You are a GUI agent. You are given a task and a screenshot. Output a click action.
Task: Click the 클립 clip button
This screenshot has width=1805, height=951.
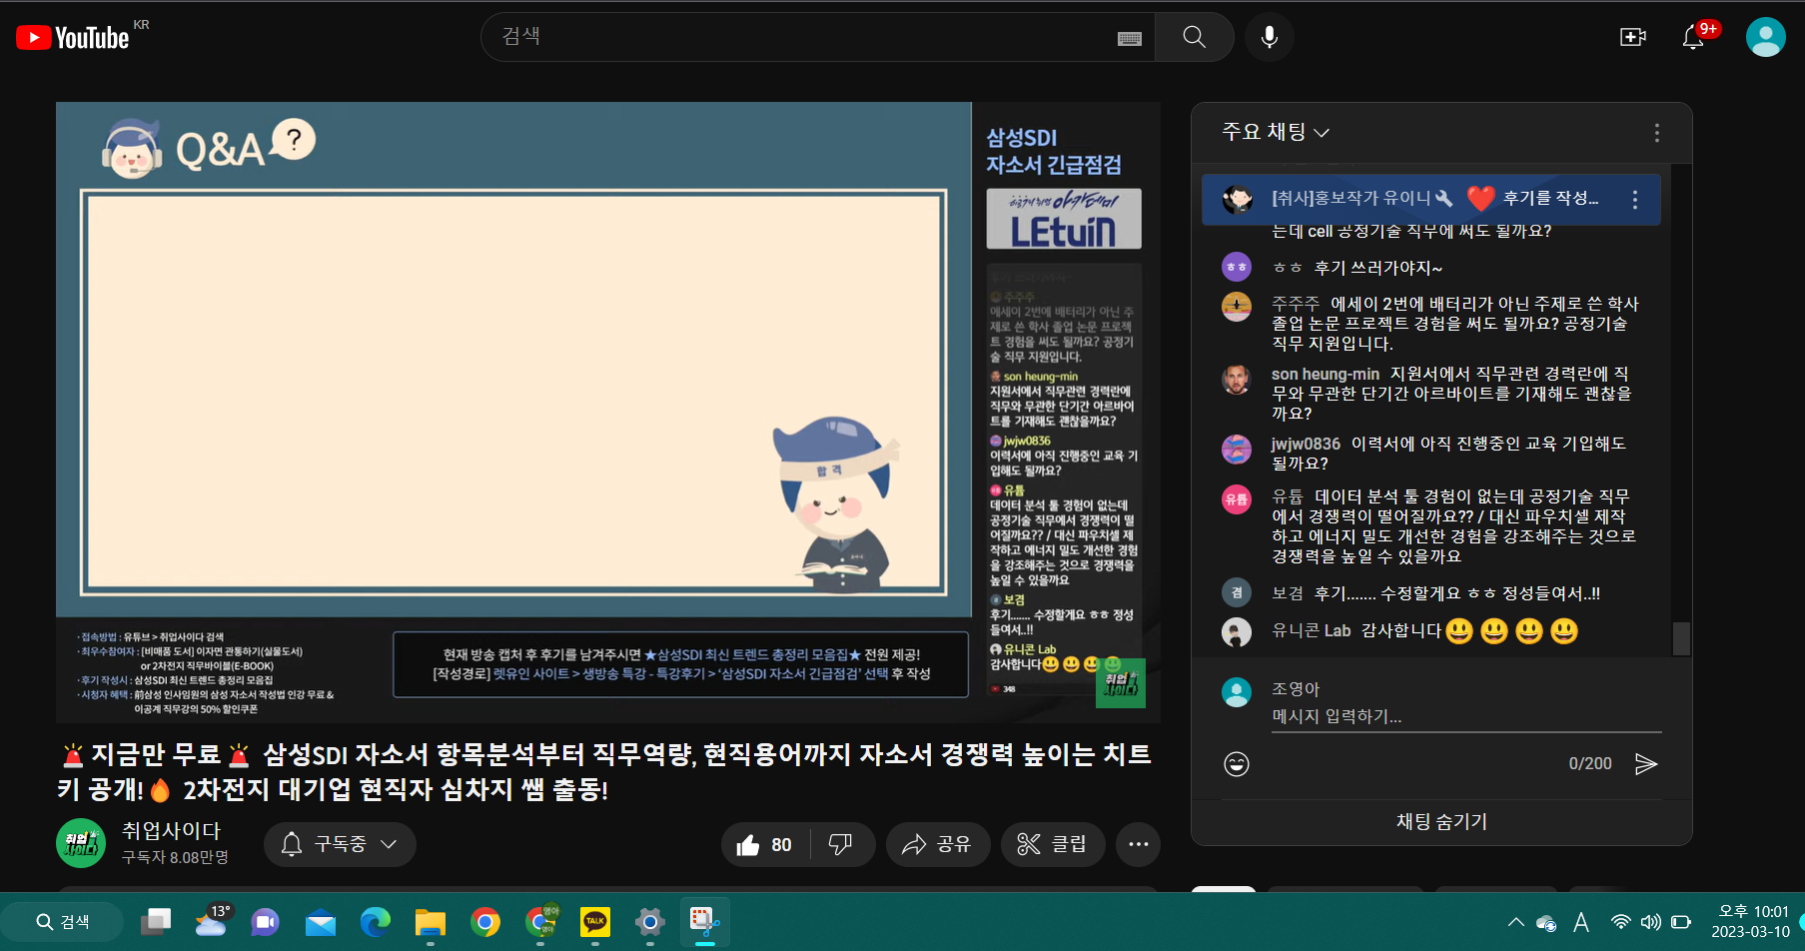(1052, 845)
